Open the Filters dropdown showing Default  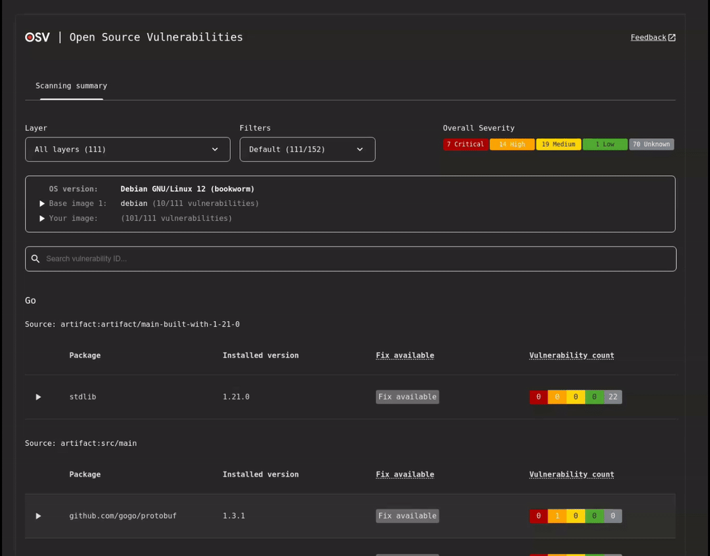[x=307, y=149]
